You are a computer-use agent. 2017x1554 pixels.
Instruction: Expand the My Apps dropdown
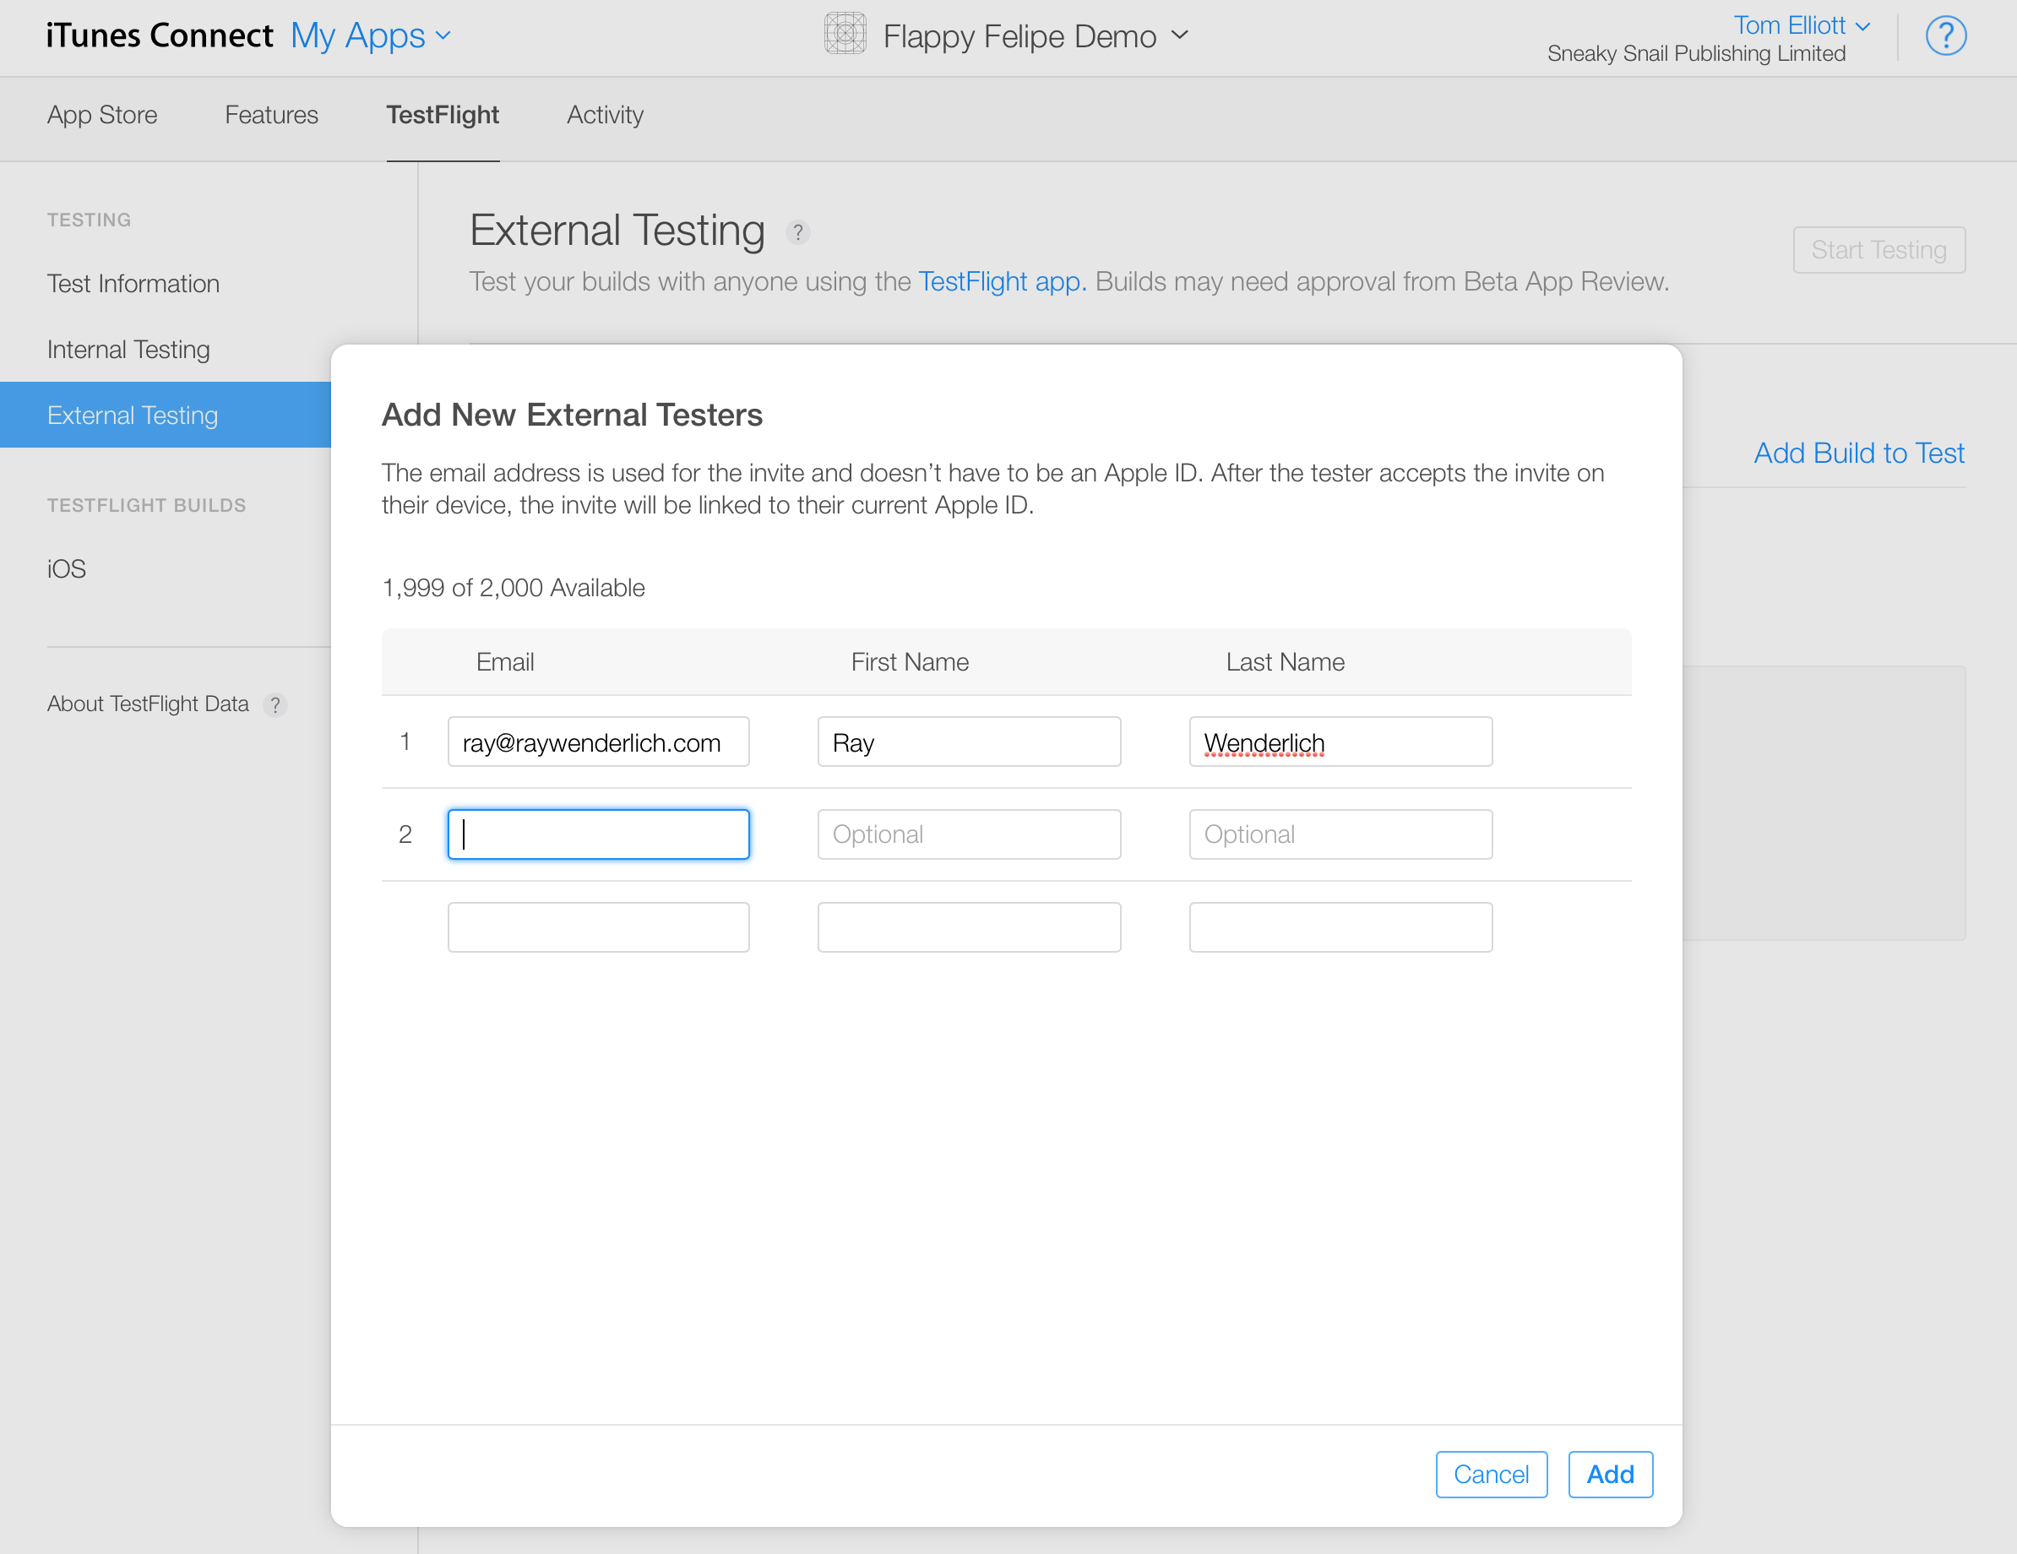(x=370, y=36)
